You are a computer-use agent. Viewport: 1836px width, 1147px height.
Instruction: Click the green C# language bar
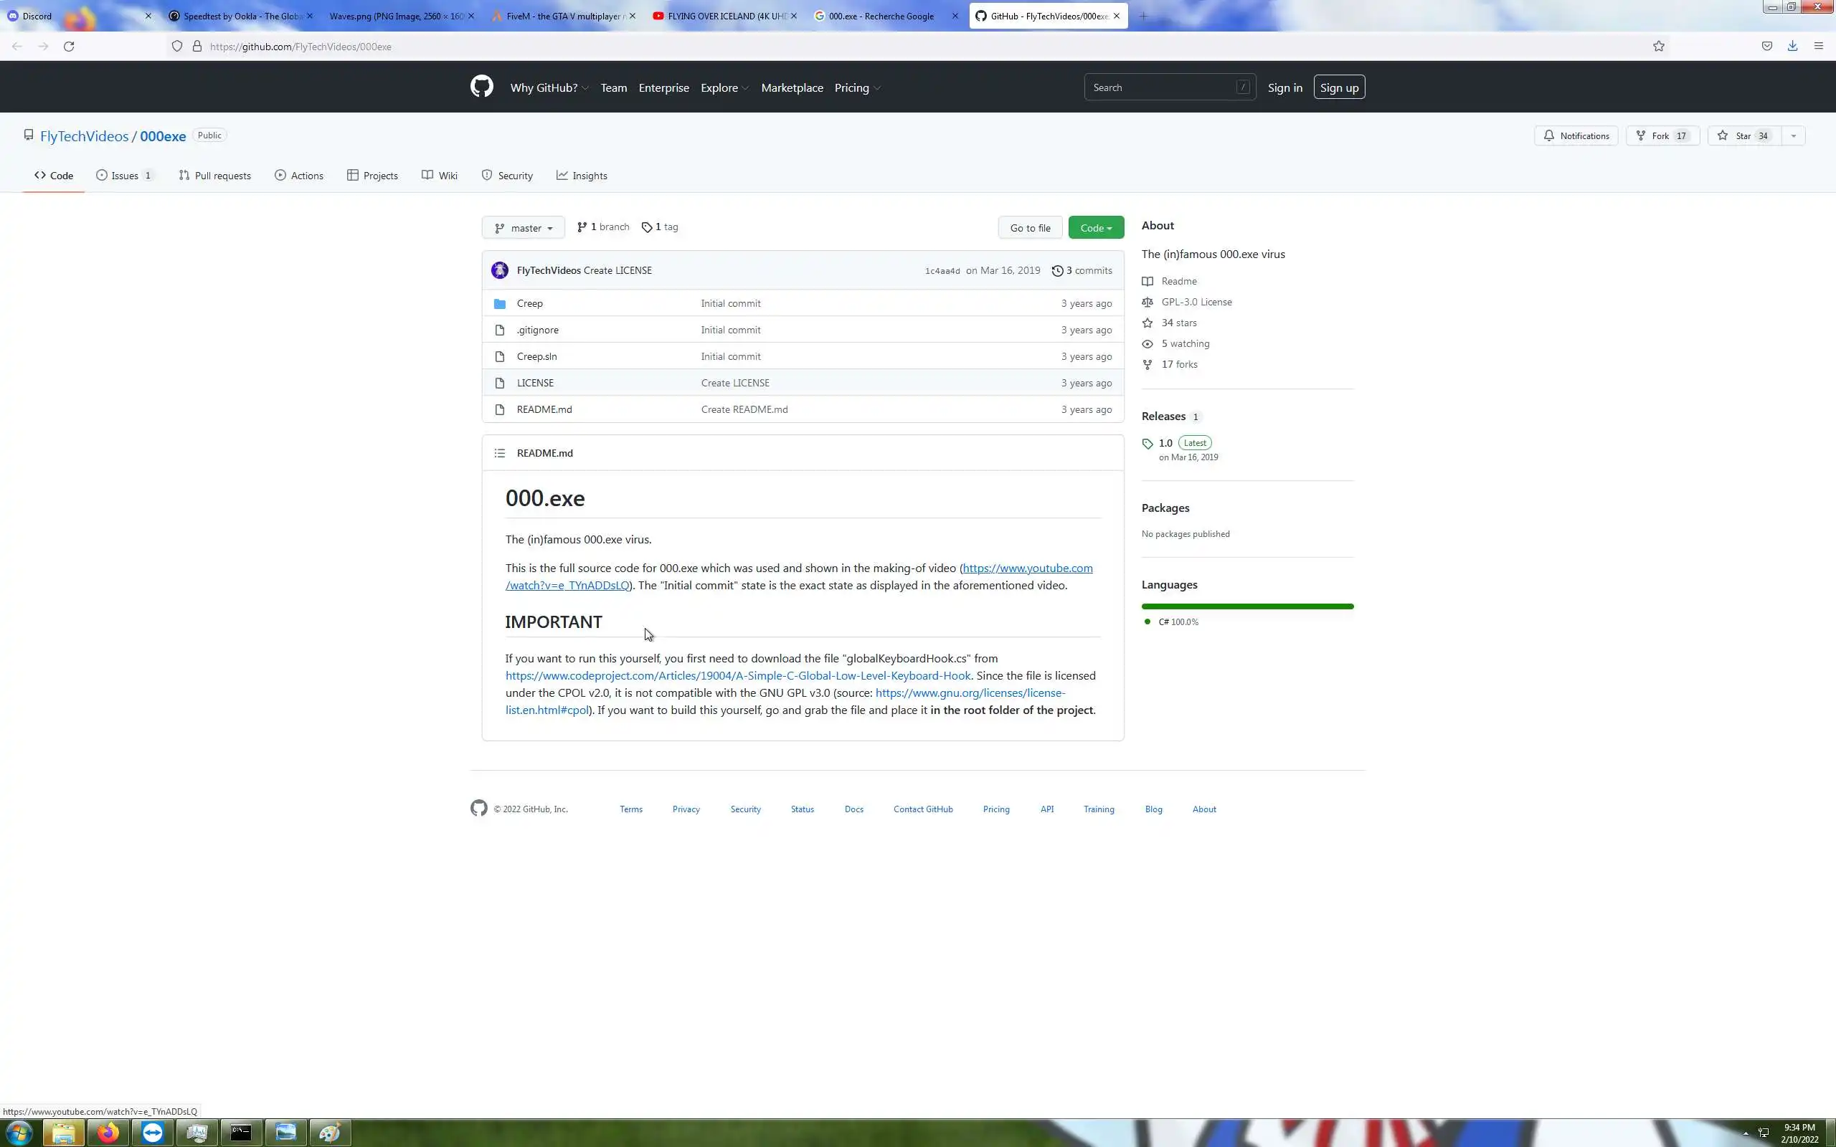pos(1246,606)
